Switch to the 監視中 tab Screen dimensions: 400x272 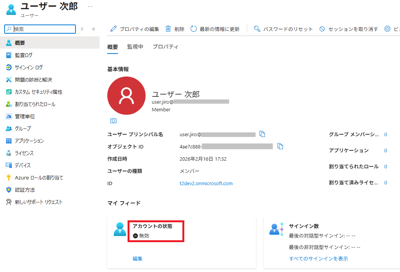click(135, 47)
